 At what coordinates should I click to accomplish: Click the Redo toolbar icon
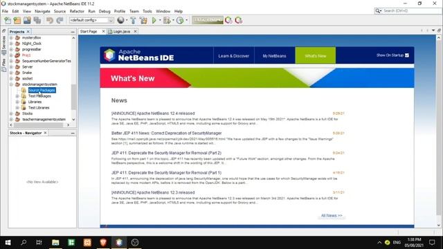[x=60, y=20]
